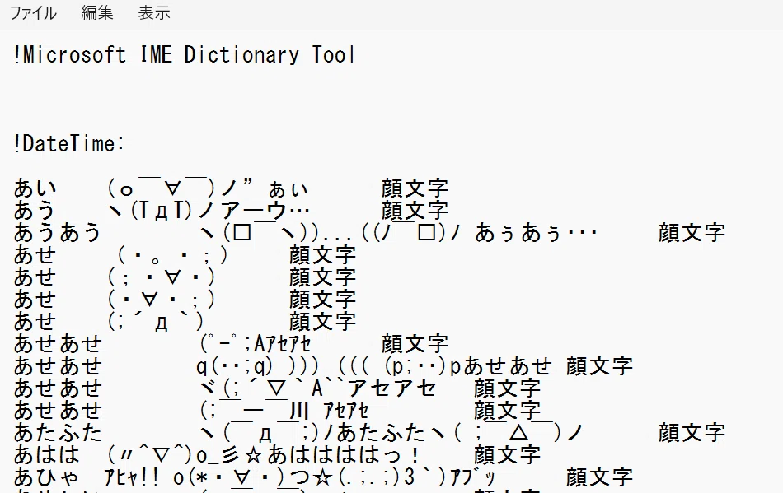Click the kaomoji '(・。・；)' in あせ row
This screenshot has height=493, width=783.
click(172, 255)
